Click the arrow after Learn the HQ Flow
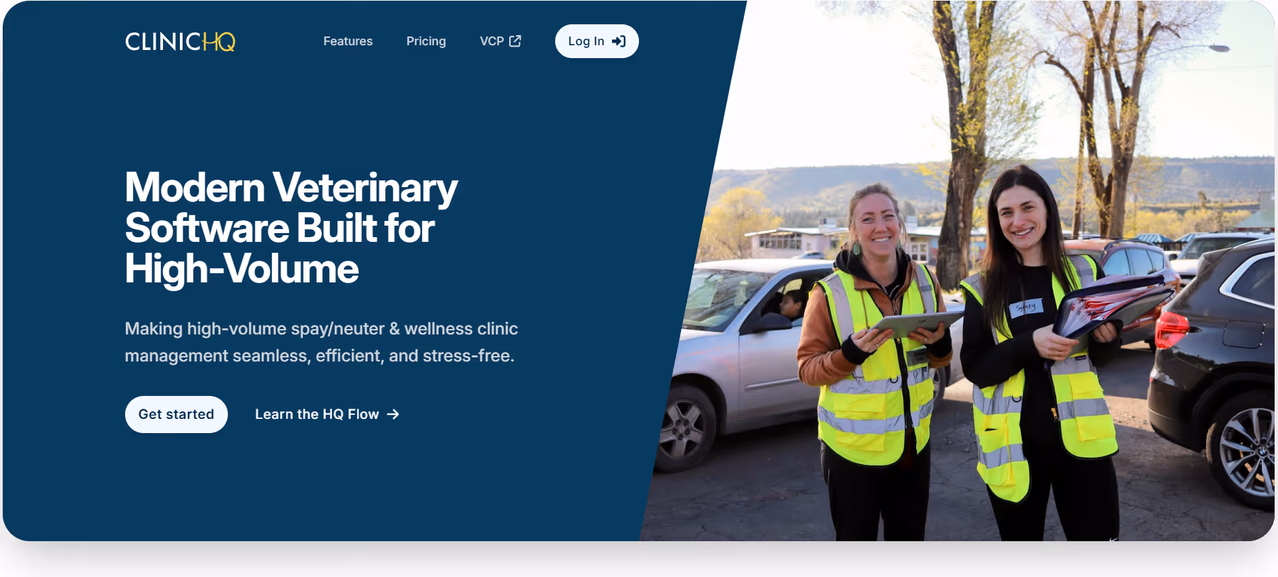1278x577 pixels. 393,414
